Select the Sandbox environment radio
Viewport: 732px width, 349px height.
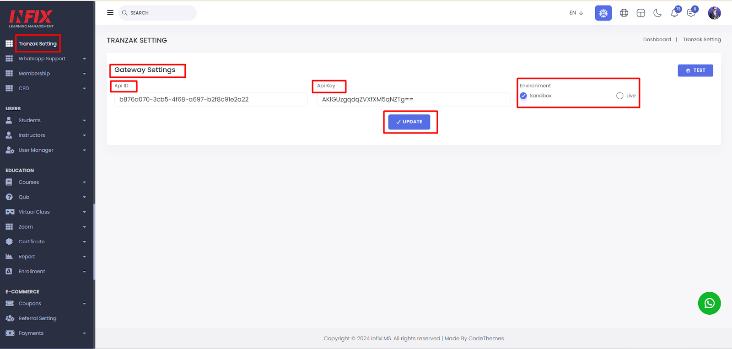523,96
